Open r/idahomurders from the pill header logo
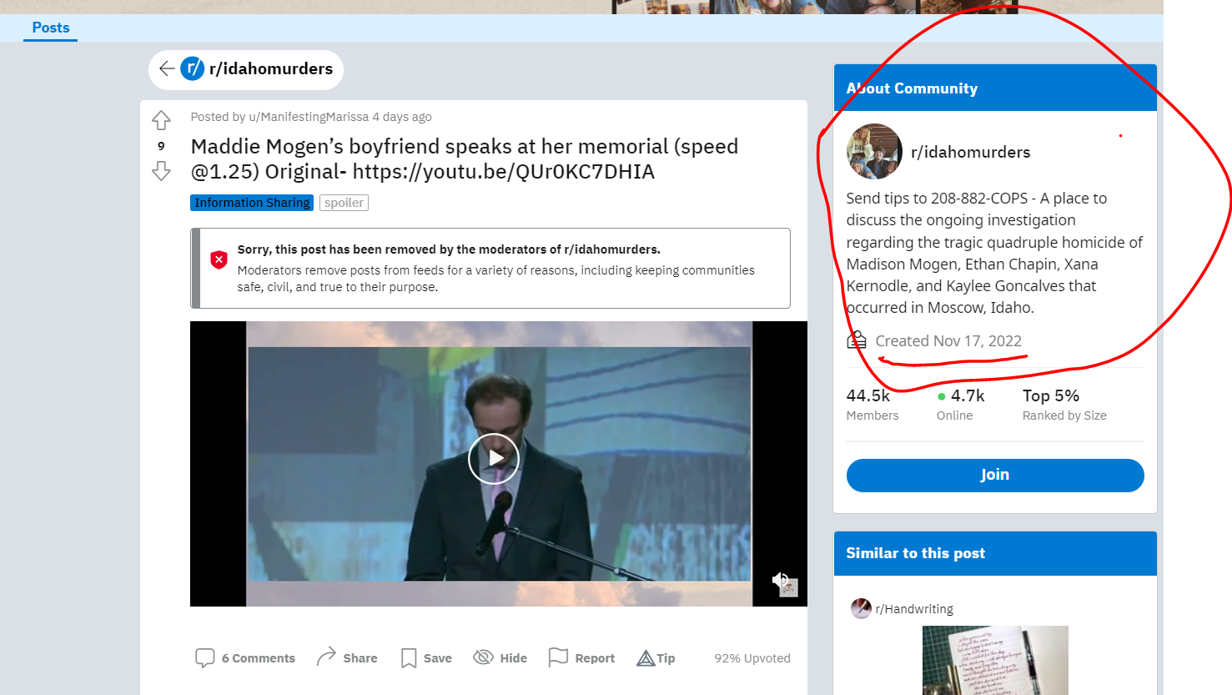 click(x=193, y=68)
